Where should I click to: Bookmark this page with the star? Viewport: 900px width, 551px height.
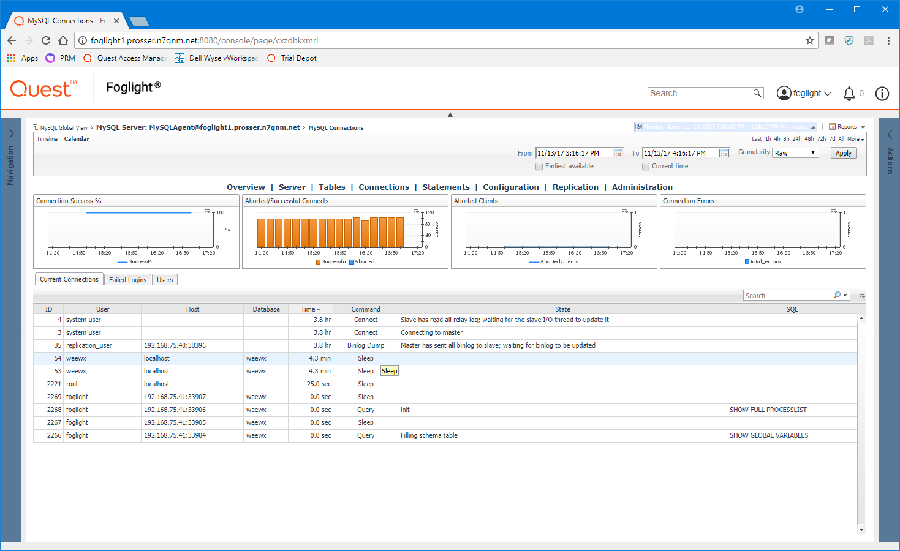[810, 40]
